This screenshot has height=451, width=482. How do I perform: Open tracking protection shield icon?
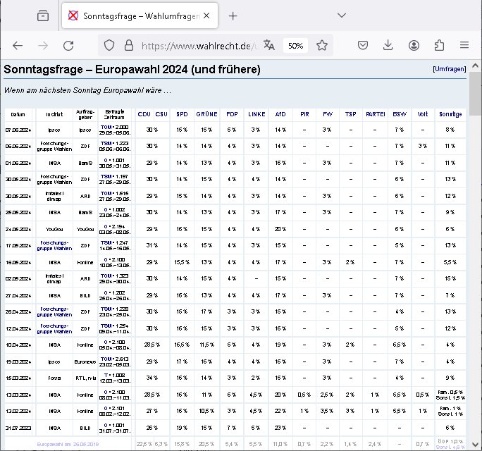(109, 46)
